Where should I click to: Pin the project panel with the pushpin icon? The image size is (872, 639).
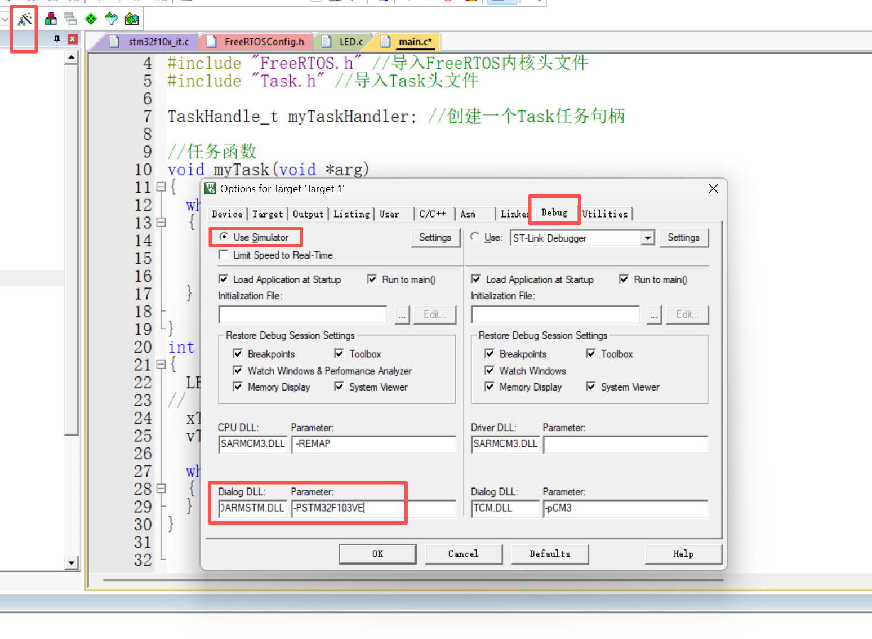click(57, 39)
